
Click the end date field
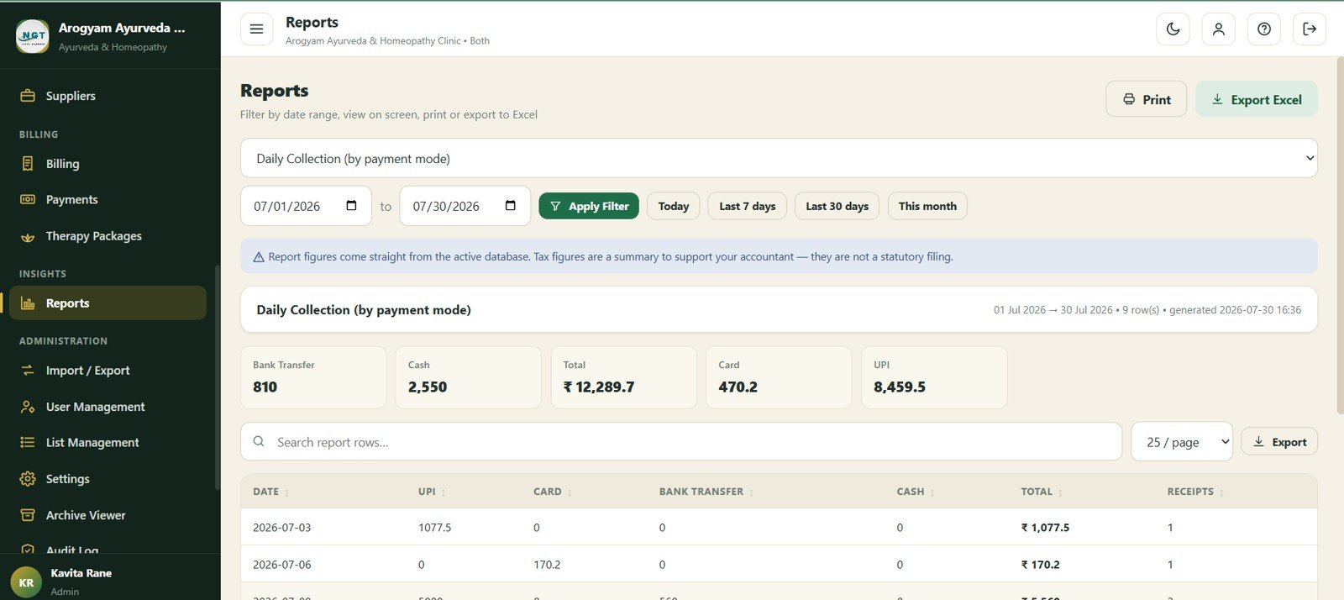[465, 206]
